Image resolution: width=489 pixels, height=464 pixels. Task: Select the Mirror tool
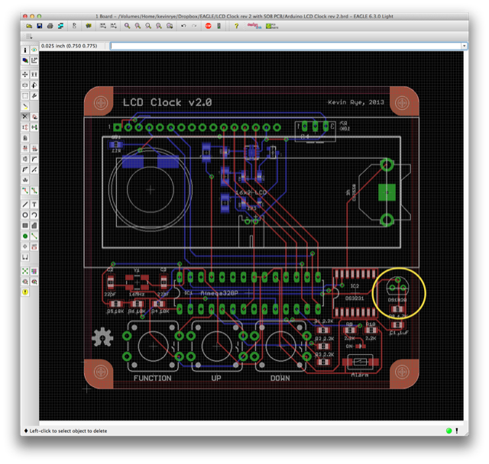pos(25,85)
